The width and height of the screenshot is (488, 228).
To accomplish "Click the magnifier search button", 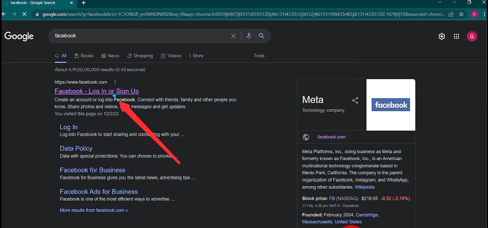I will [262, 36].
